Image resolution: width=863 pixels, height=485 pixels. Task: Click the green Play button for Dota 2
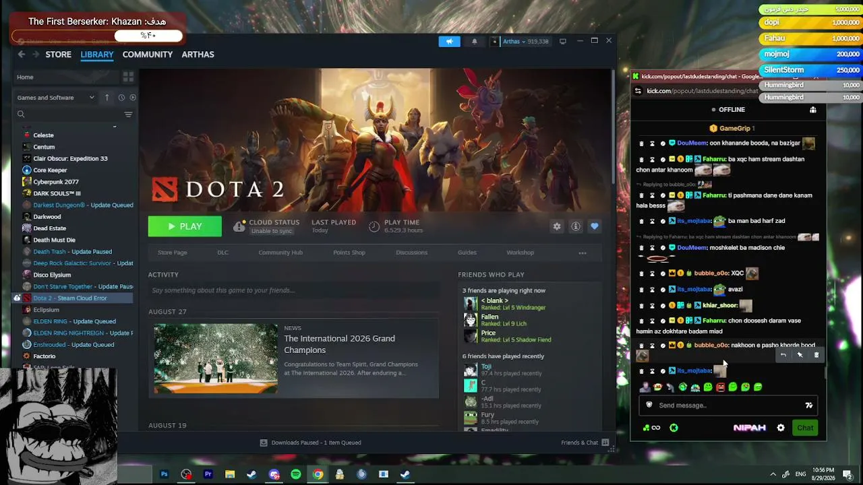185,226
